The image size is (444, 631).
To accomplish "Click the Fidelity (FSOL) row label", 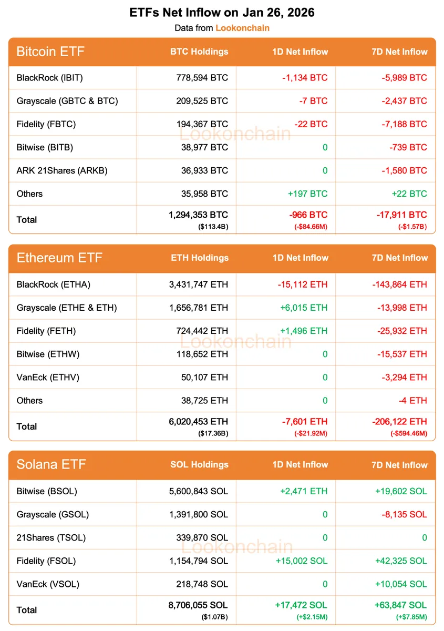I will click(46, 561).
